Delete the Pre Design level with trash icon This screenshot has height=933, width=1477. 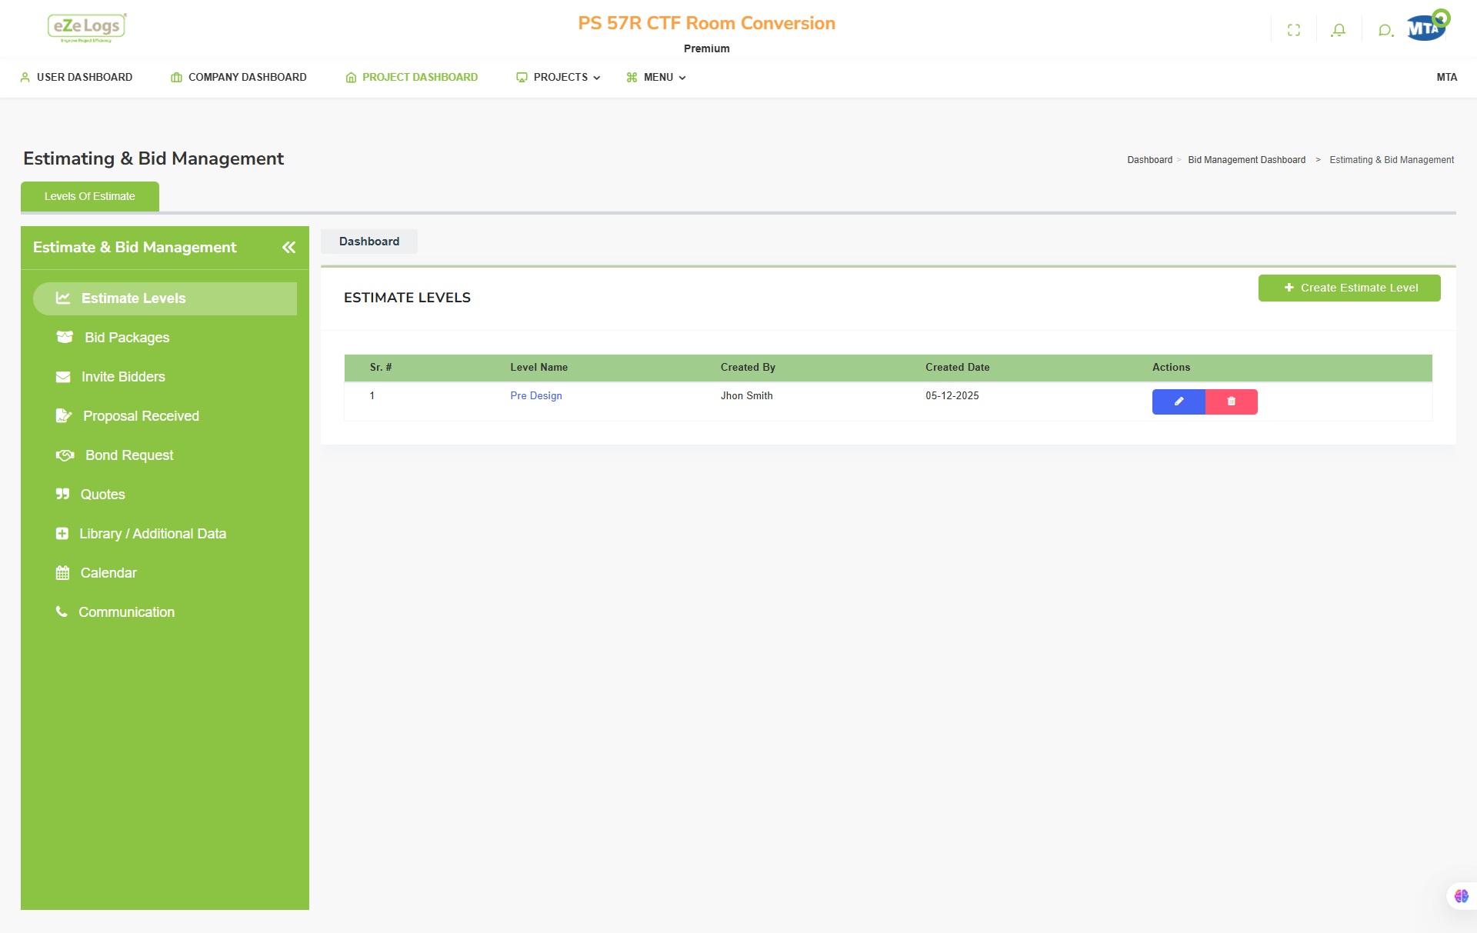tap(1232, 402)
